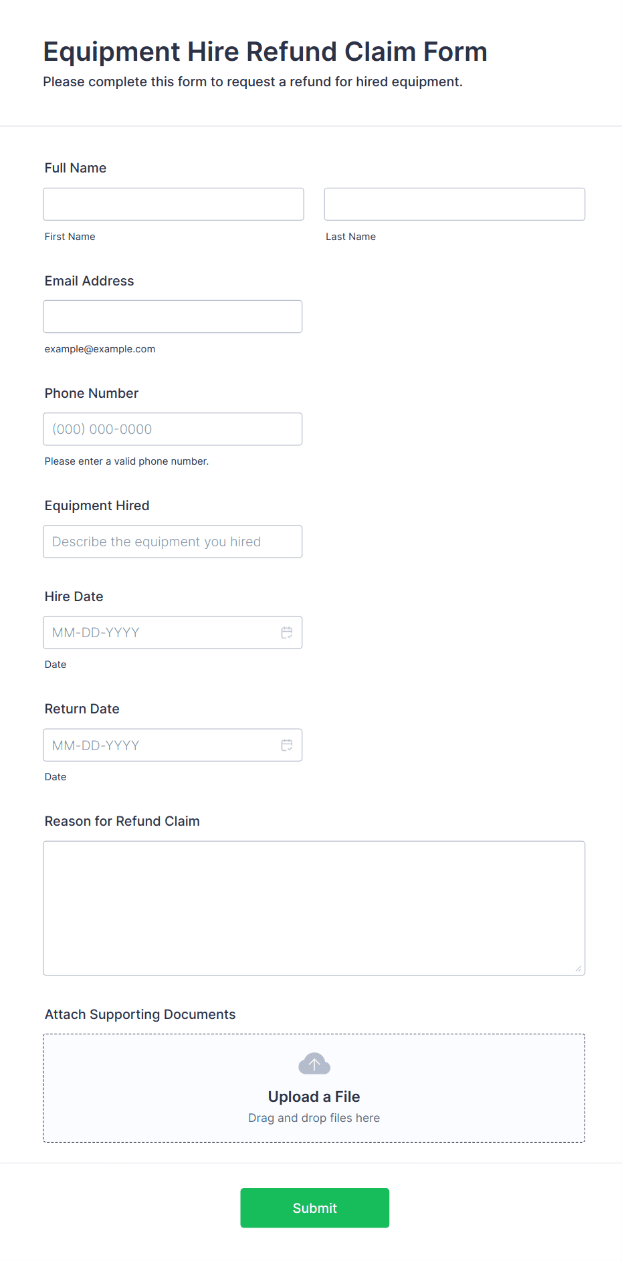This screenshot has width=622, height=1261.
Task: Click the cloud upload icon
Action: [314, 1064]
